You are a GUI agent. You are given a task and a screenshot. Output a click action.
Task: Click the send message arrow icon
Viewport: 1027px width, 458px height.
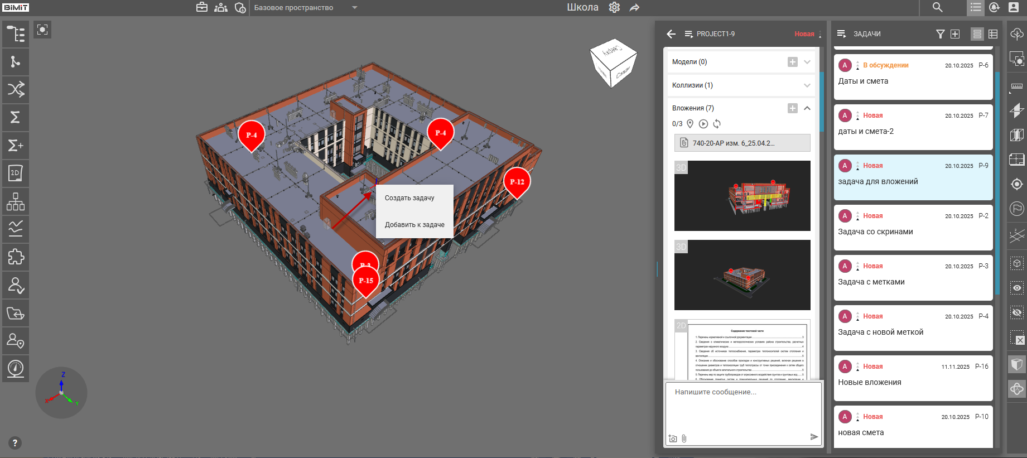tap(814, 437)
